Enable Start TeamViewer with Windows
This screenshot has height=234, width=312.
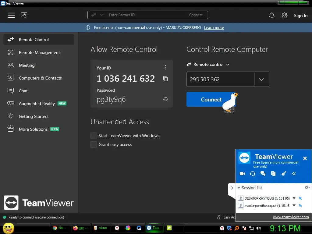[94, 136]
